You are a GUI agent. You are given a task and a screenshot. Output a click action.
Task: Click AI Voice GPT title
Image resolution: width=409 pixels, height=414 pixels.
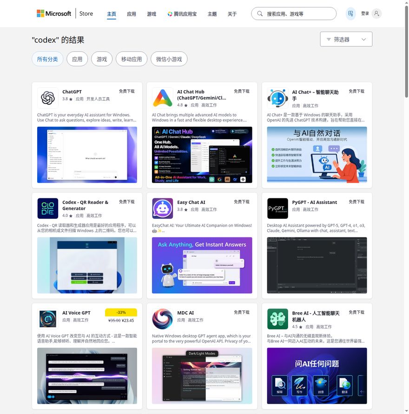[x=76, y=313]
